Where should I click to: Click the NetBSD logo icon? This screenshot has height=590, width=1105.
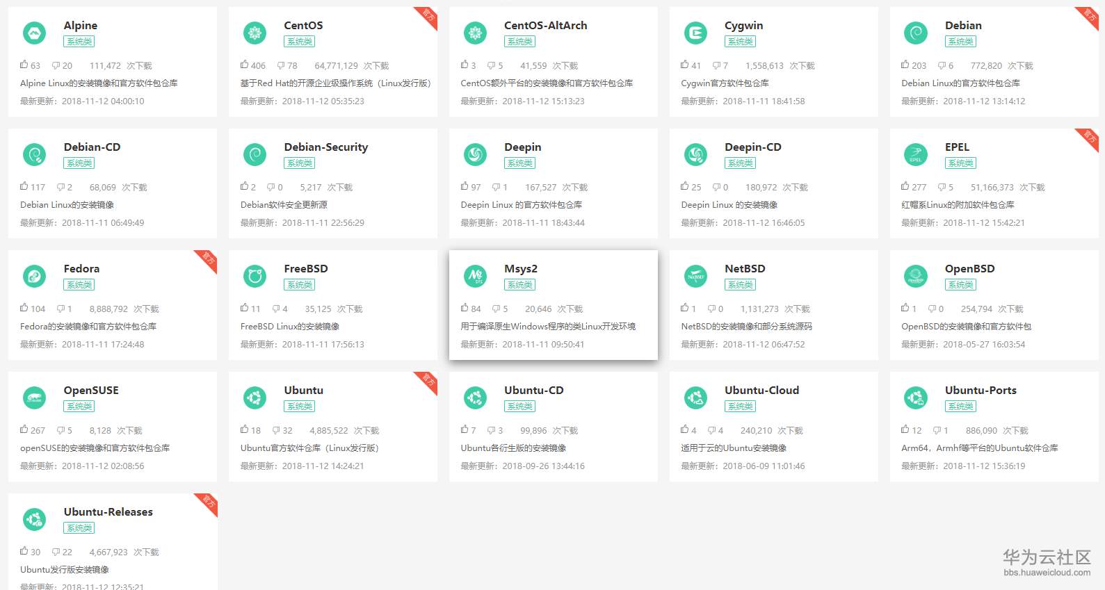695,276
